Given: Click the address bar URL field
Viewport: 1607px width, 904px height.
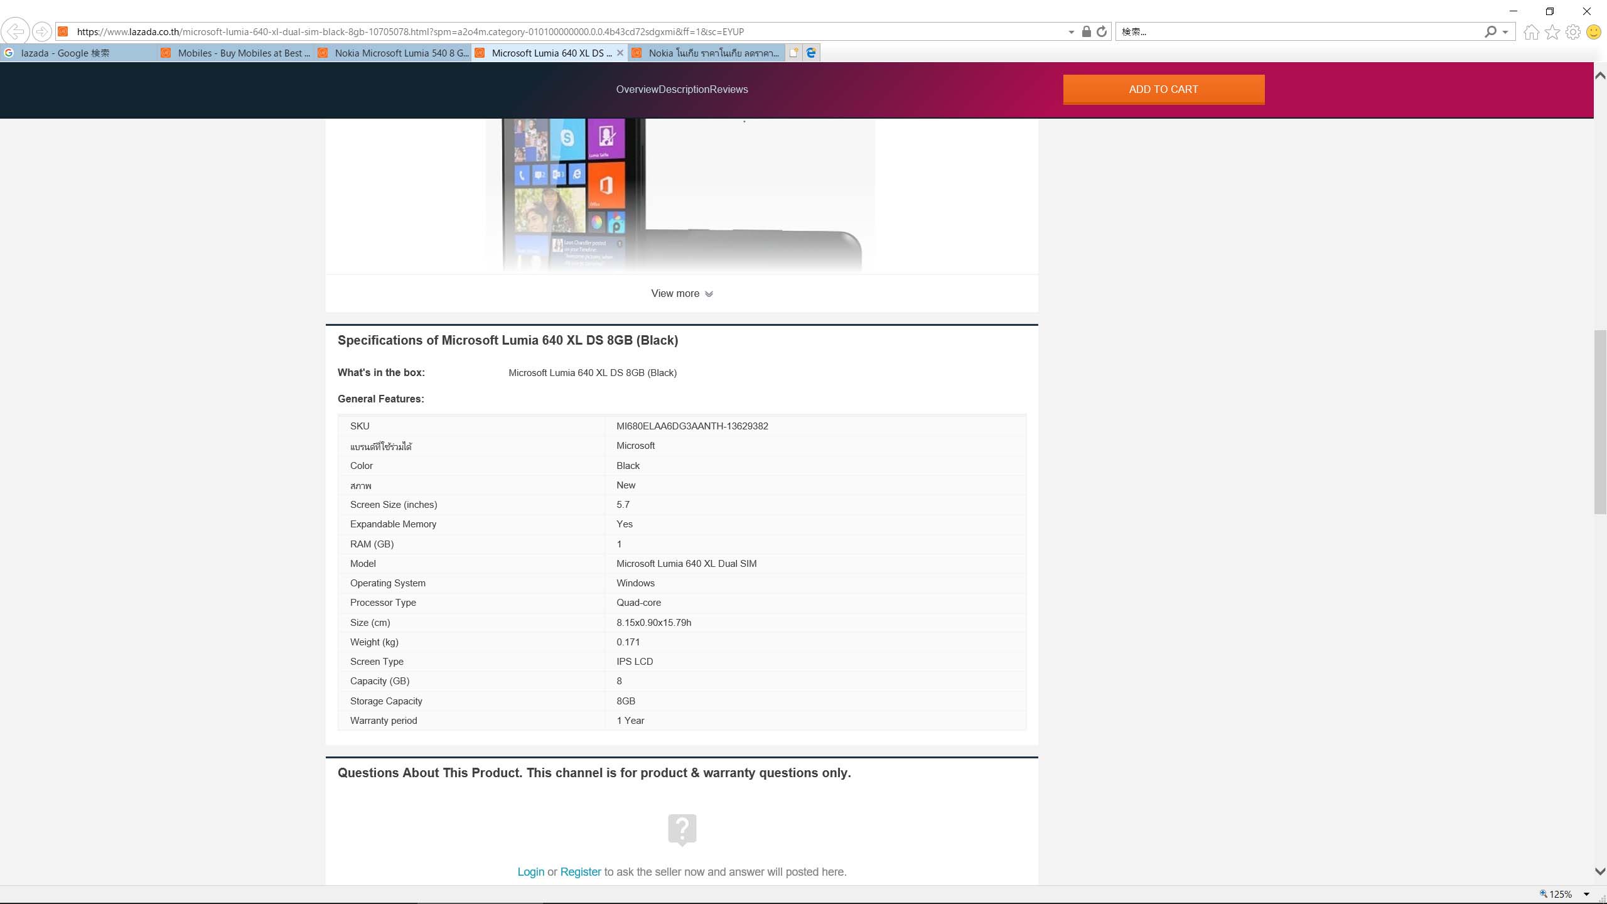Looking at the screenshot, I should [565, 31].
